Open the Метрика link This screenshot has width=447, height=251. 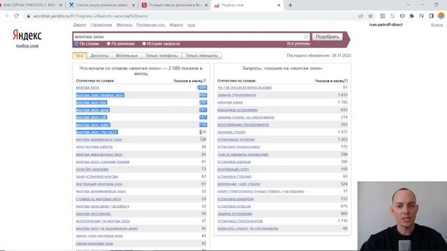(x=124, y=25)
